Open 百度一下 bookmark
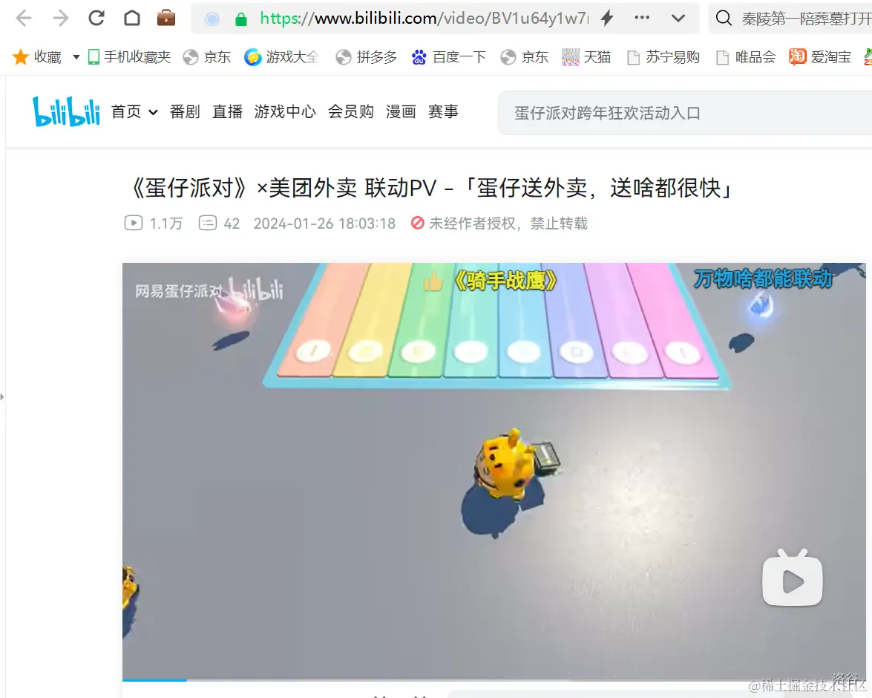This screenshot has width=872, height=698. pos(449,56)
